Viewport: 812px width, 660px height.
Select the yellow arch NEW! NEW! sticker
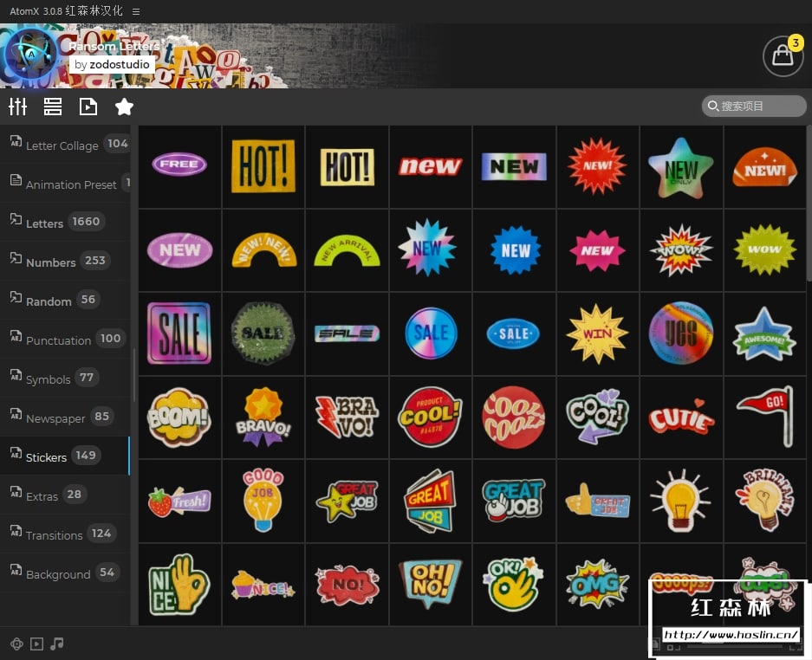(x=263, y=250)
